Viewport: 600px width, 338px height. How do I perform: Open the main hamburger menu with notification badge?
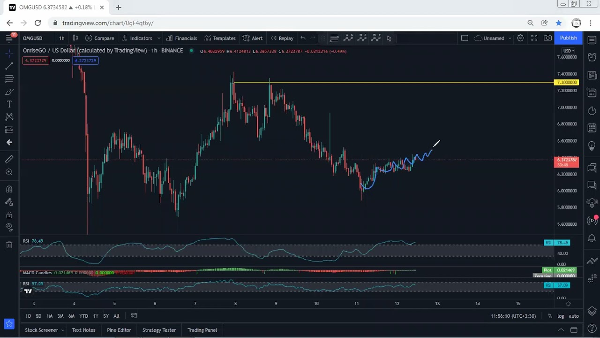pos(9,38)
